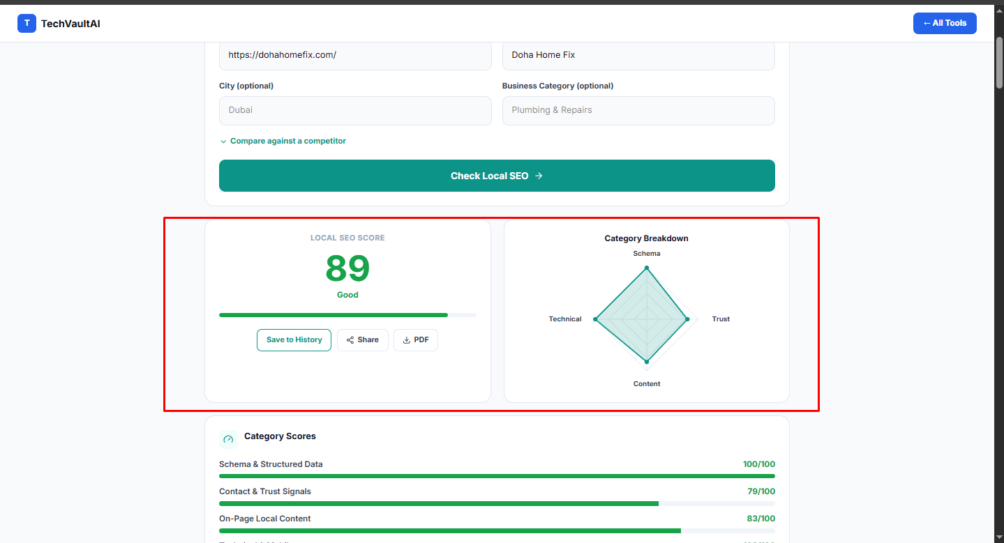Click the website URL field with dohahomefix.com
The image size is (1004, 543).
coord(355,55)
